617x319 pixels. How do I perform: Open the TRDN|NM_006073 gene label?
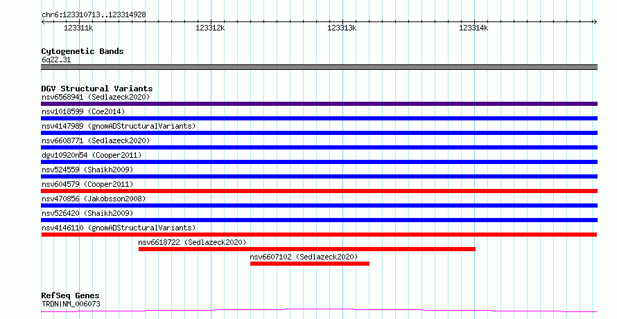[x=71, y=304]
